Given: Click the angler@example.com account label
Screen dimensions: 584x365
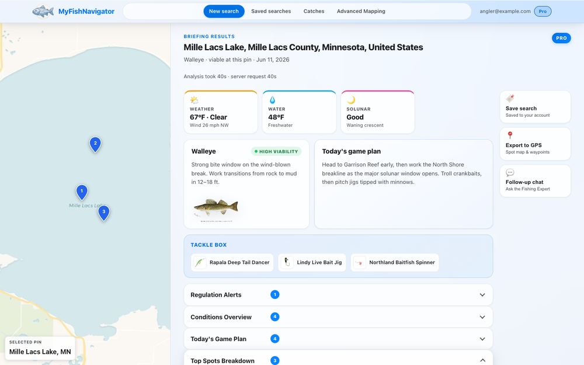Looking at the screenshot, I should 505,11.
